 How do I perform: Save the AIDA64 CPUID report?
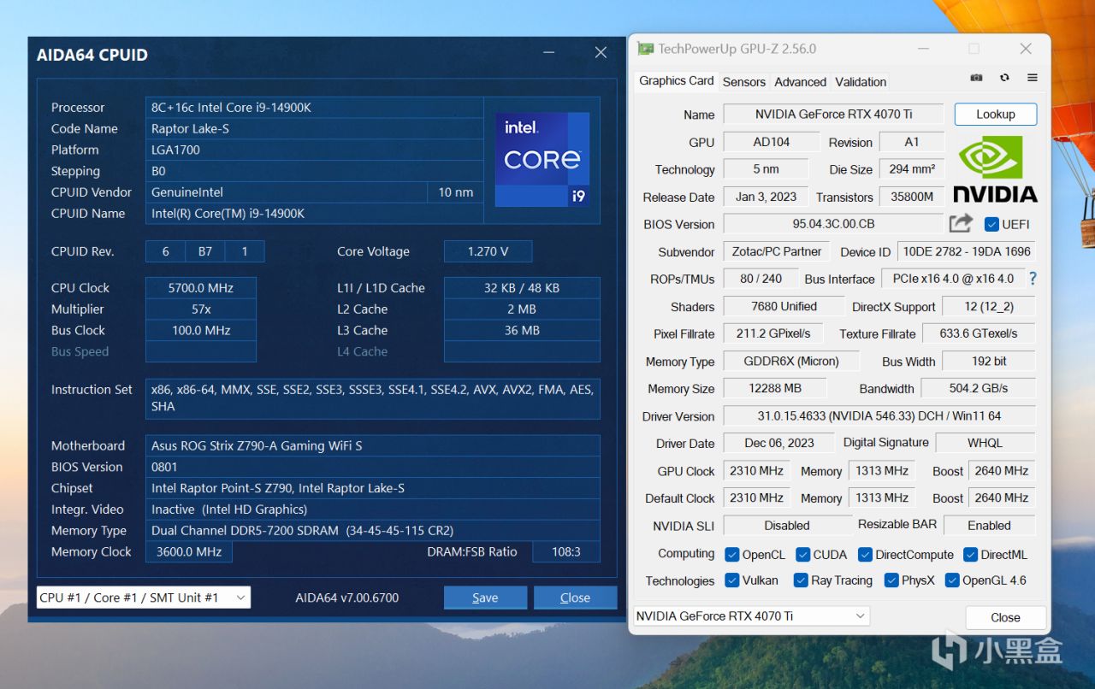pyautogui.click(x=485, y=597)
